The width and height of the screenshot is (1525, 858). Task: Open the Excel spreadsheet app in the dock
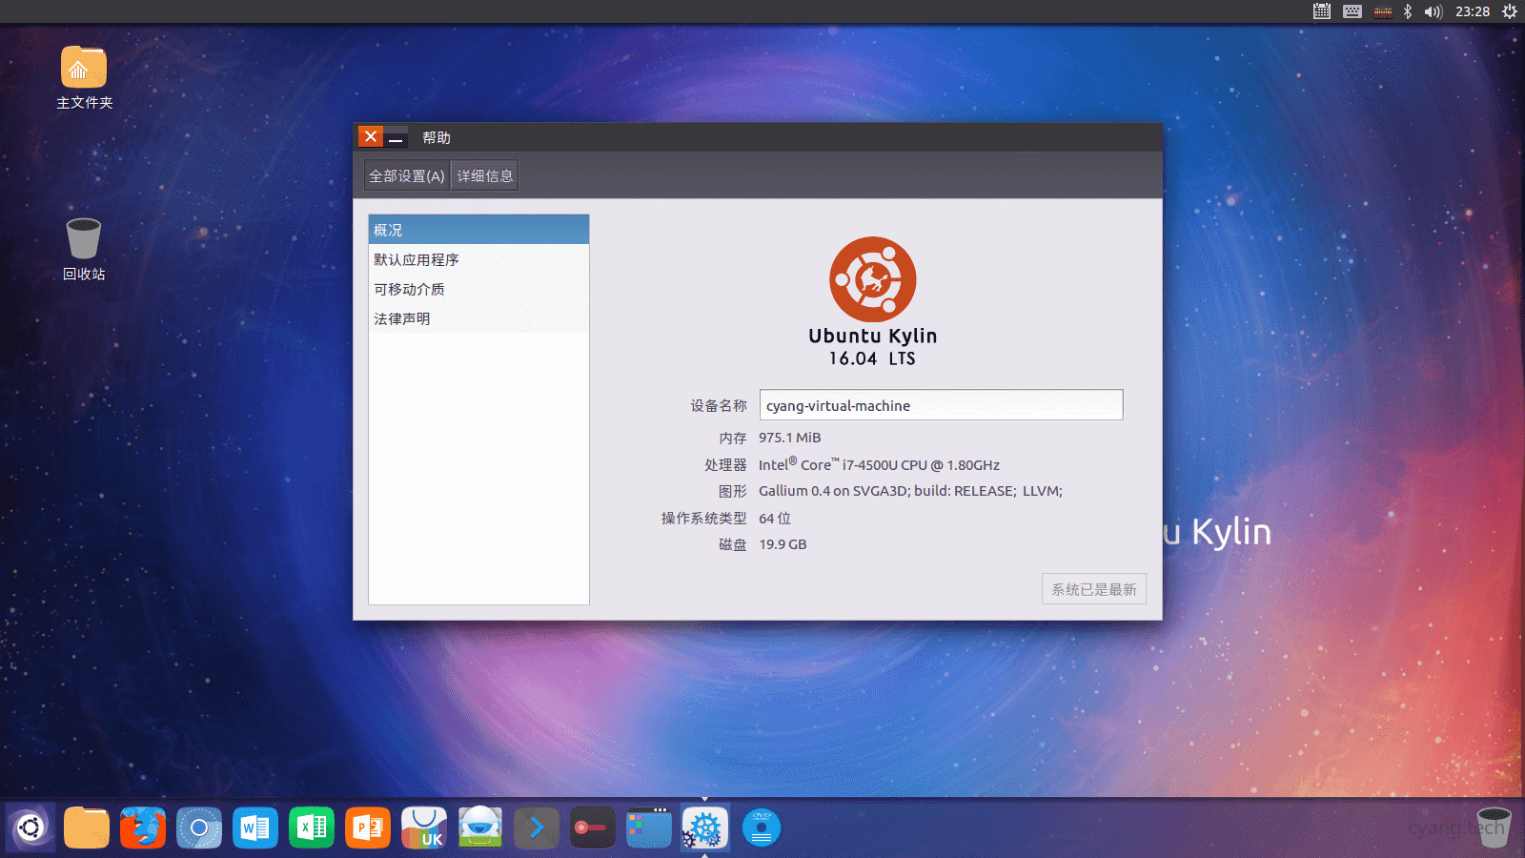coord(312,827)
